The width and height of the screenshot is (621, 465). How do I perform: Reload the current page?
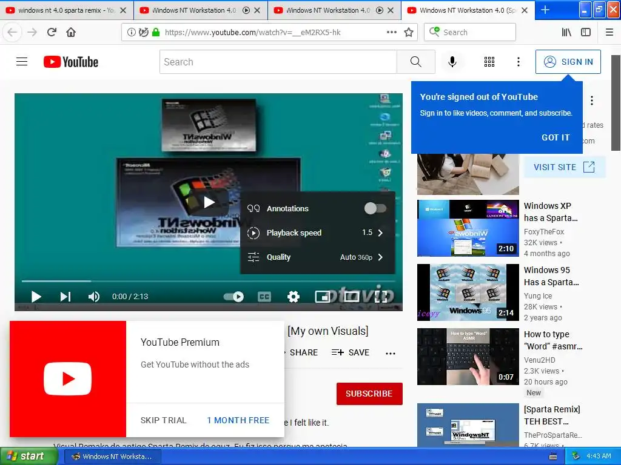(52, 32)
